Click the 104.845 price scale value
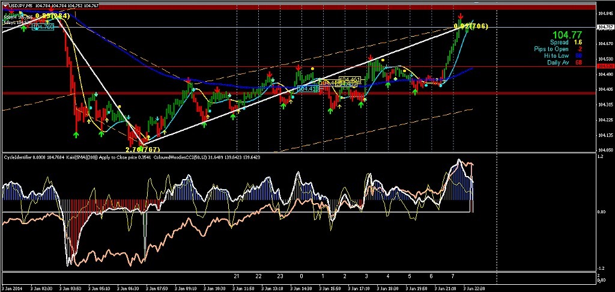This screenshot has width=615, height=292. [x=605, y=13]
